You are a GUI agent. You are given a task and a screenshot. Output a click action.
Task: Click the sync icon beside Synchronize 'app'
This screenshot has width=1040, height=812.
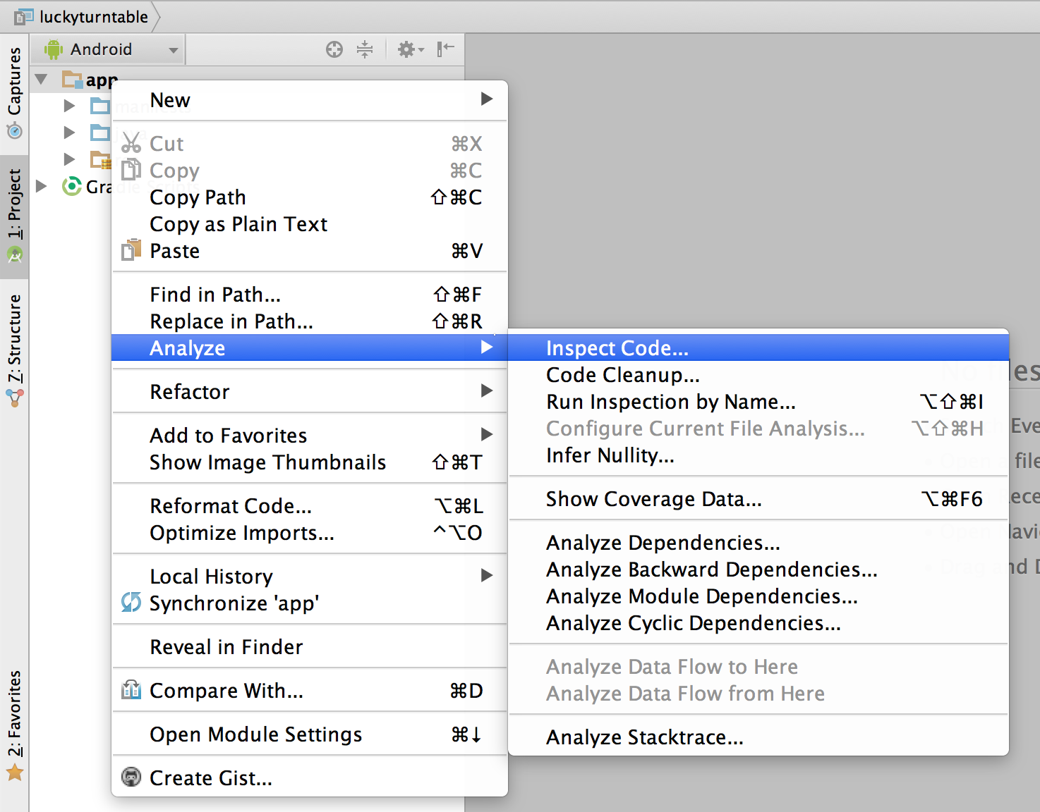(131, 602)
